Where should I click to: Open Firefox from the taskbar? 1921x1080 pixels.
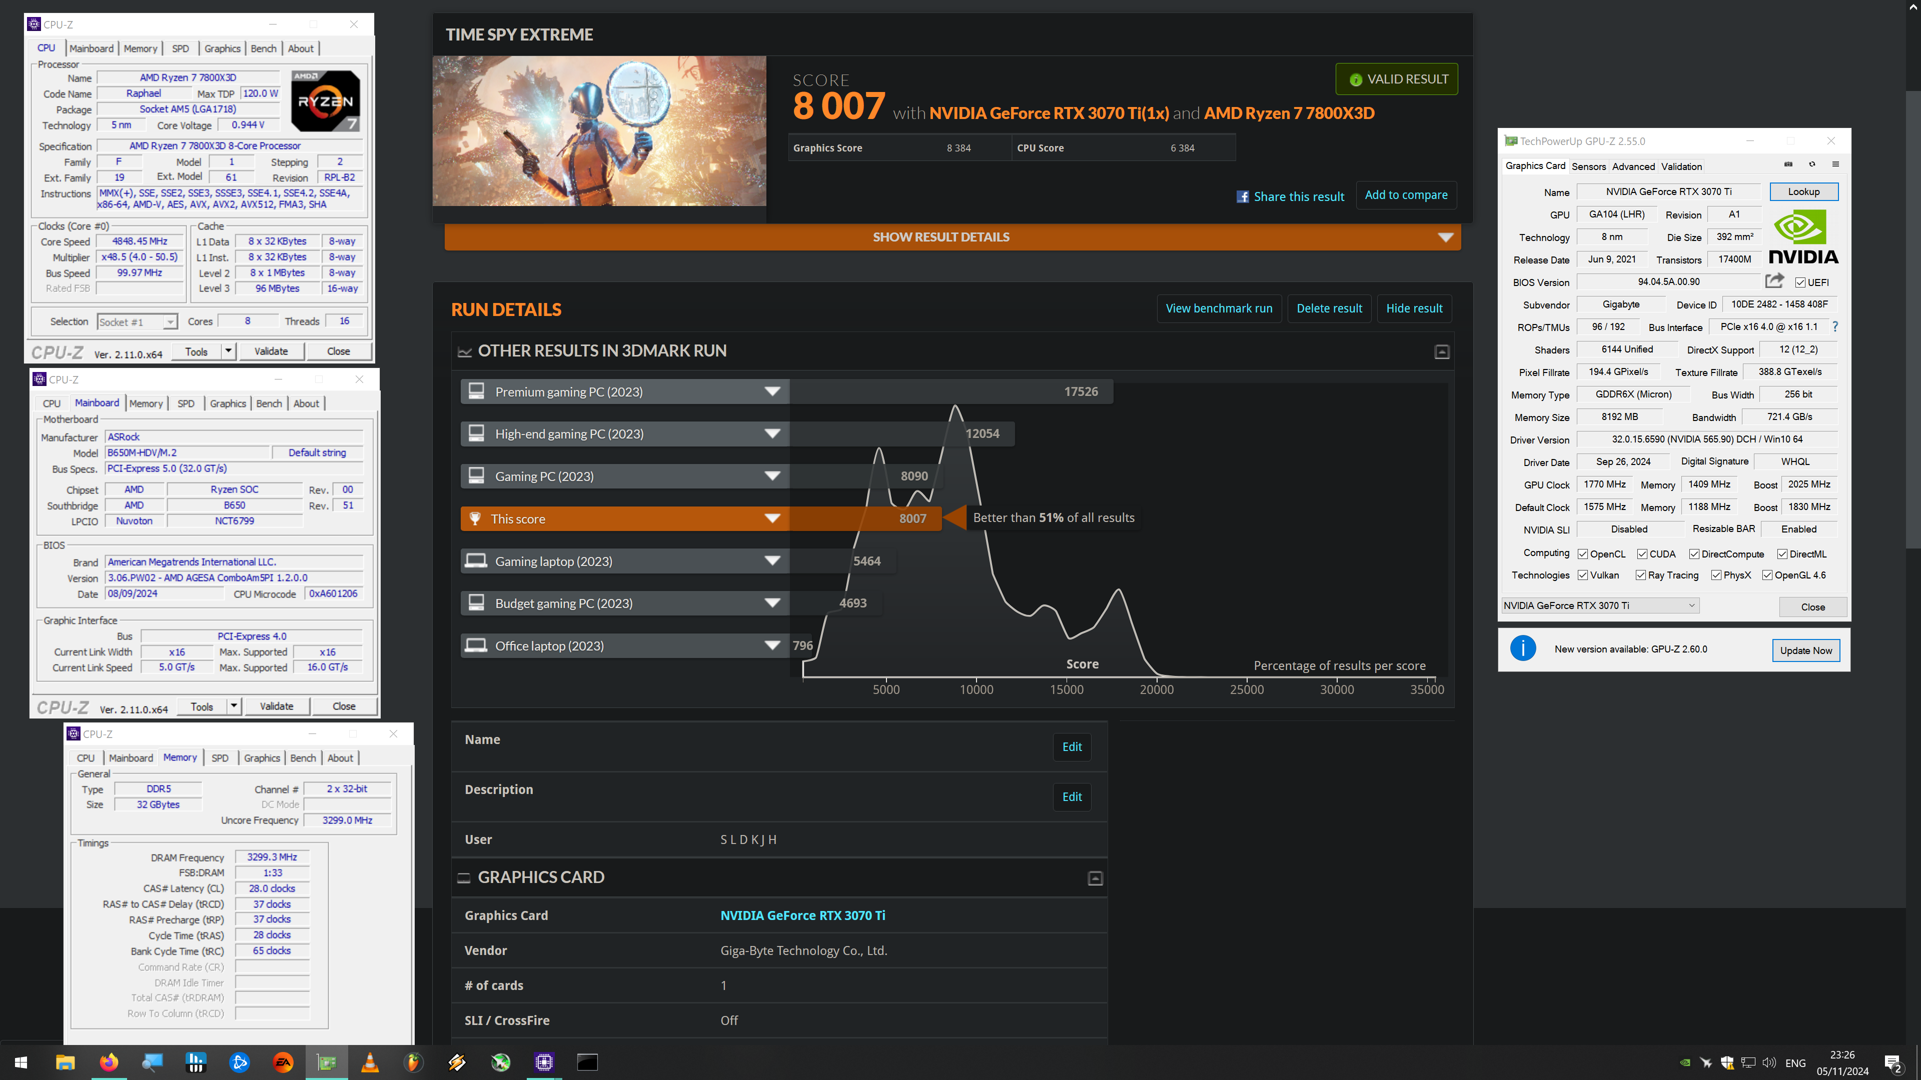109,1062
